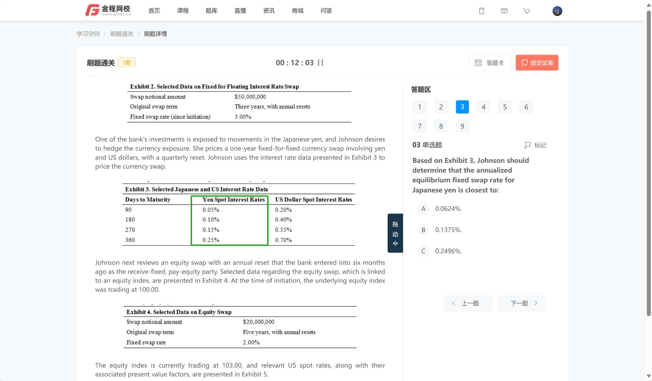Click the mobile phone icon in header
This screenshot has height=381, width=652.
click(482, 11)
